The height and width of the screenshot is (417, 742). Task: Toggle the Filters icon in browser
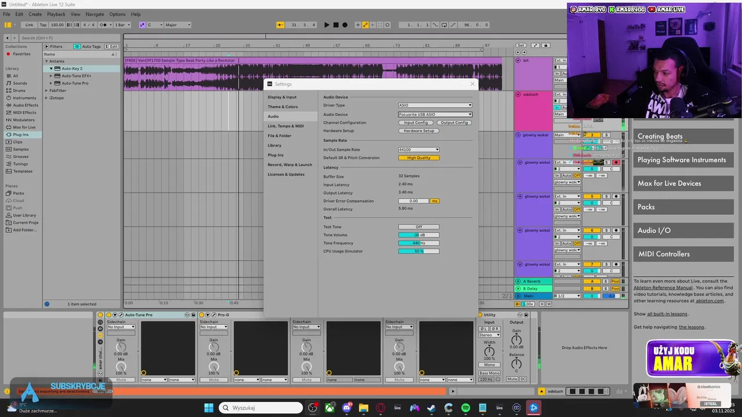point(46,46)
